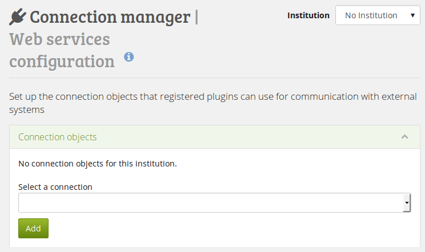
Task: Click the Institution dropdown arrow triangle
Action: [x=412, y=15]
